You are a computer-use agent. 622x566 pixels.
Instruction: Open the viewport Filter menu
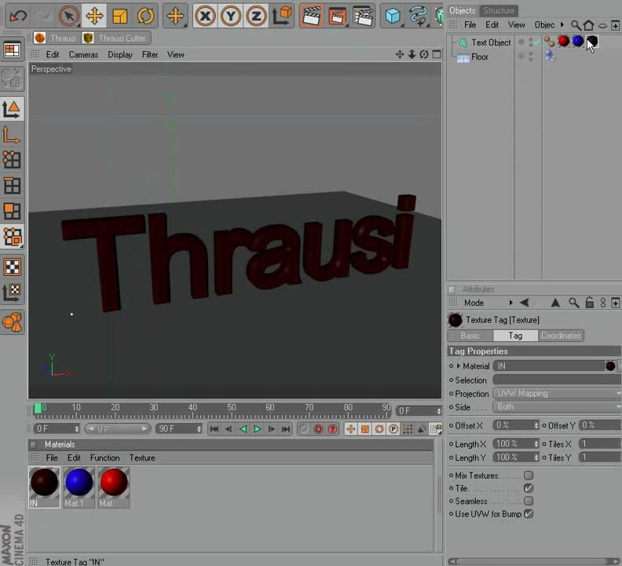click(150, 54)
